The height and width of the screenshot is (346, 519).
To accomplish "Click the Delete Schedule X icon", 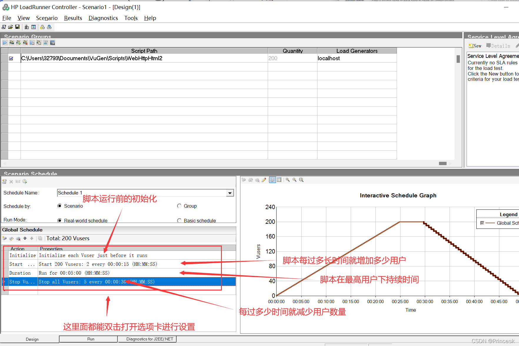I will tap(11, 182).
